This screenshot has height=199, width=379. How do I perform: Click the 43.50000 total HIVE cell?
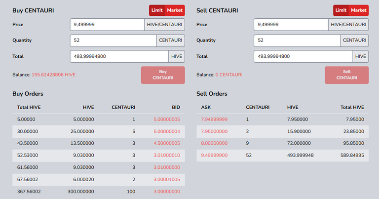pyautogui.click(x=28, y=143)
